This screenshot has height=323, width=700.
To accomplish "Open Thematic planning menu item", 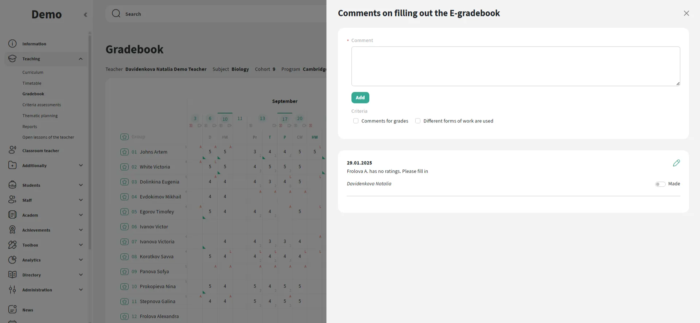I will [40, 116].
